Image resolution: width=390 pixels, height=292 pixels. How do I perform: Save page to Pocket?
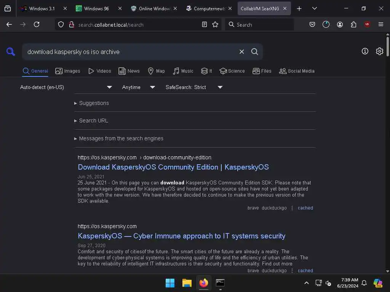312,24
